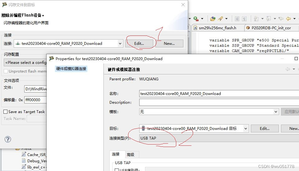The image size is (299, 171).
Task: Expand the 模板 template dropdown
Action: (x=276, y=112)
